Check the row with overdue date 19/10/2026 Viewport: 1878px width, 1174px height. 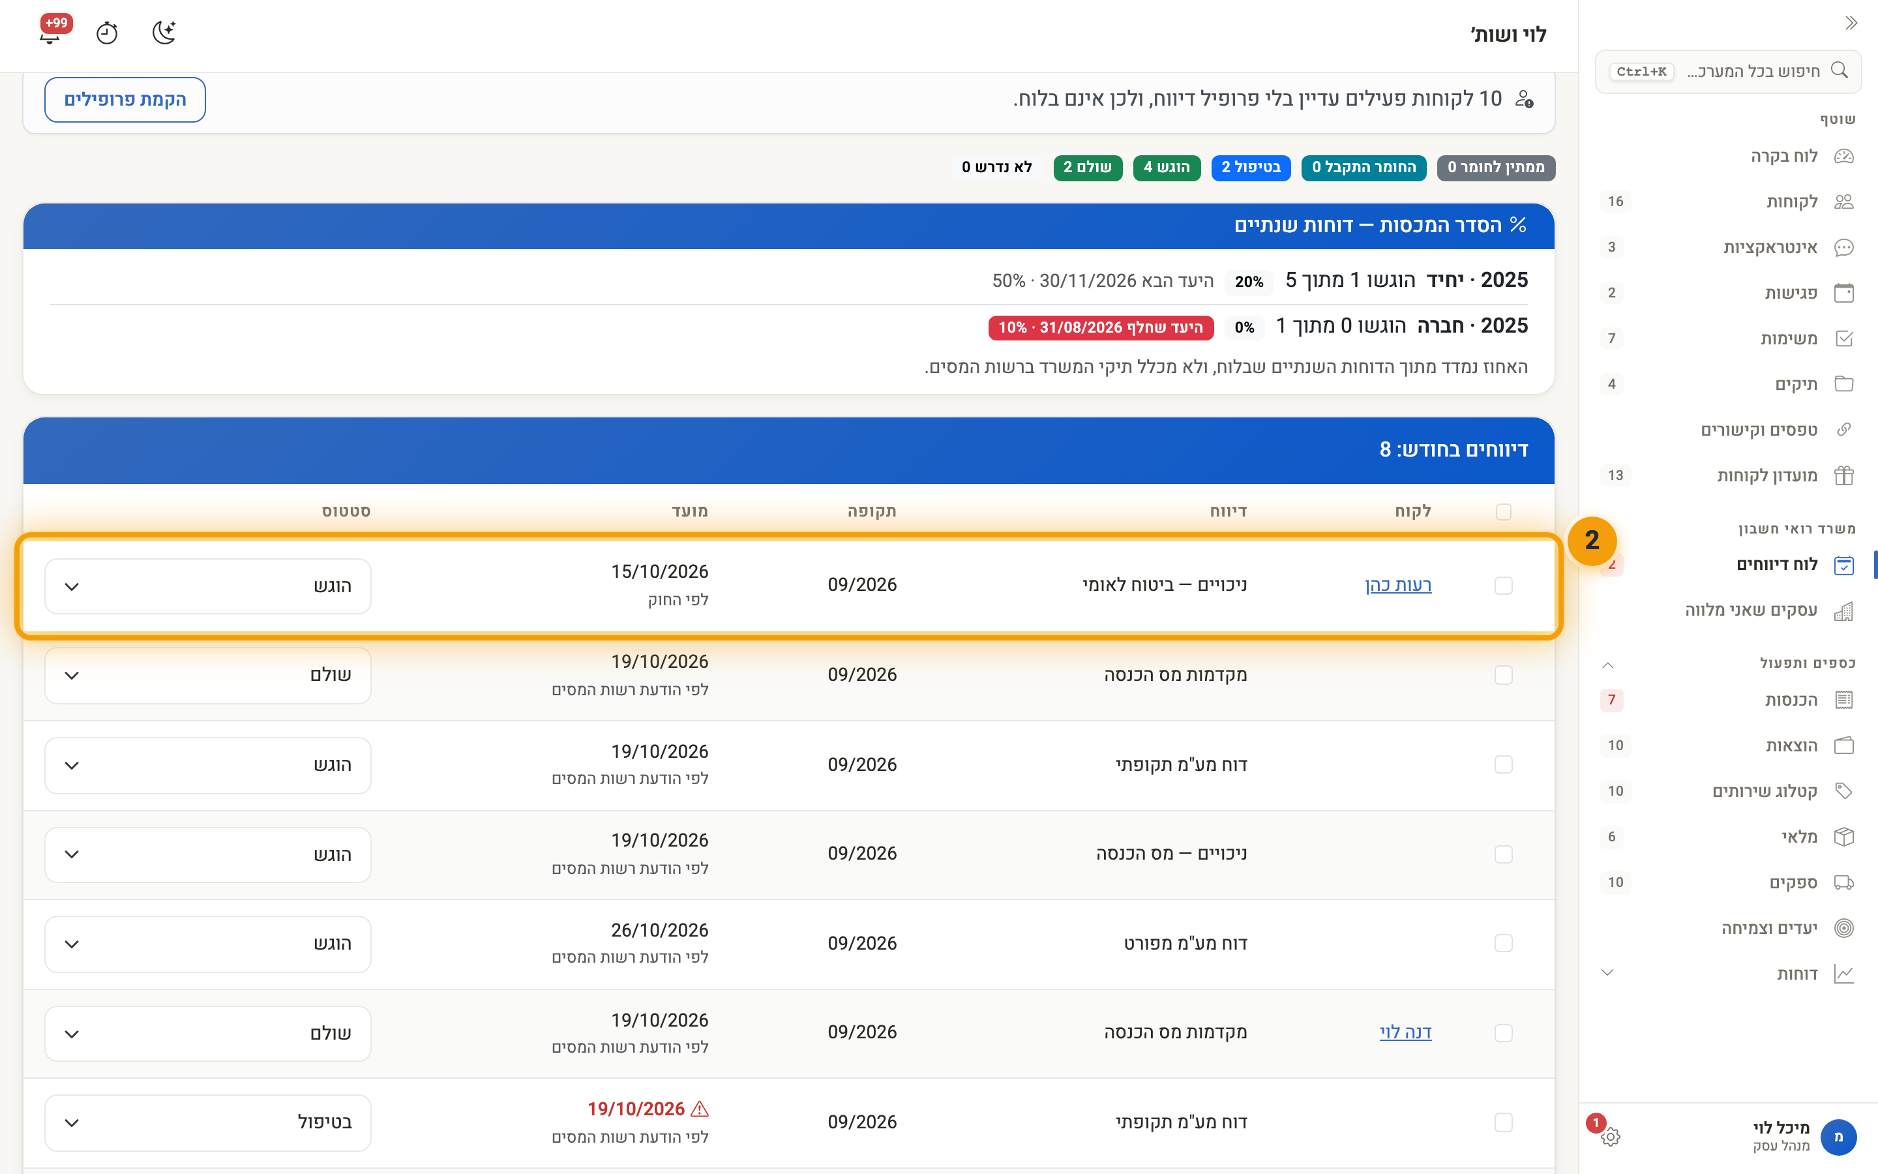pyautogui.click(x=1503, y=1122)
